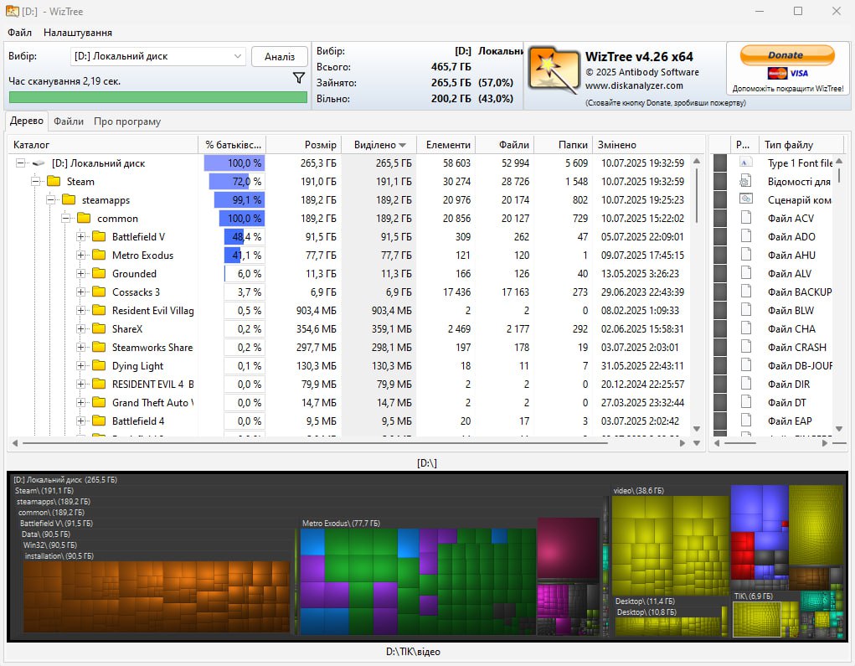
Task: Click the WizTree wizard logo icon
Action: coord(554,71)
